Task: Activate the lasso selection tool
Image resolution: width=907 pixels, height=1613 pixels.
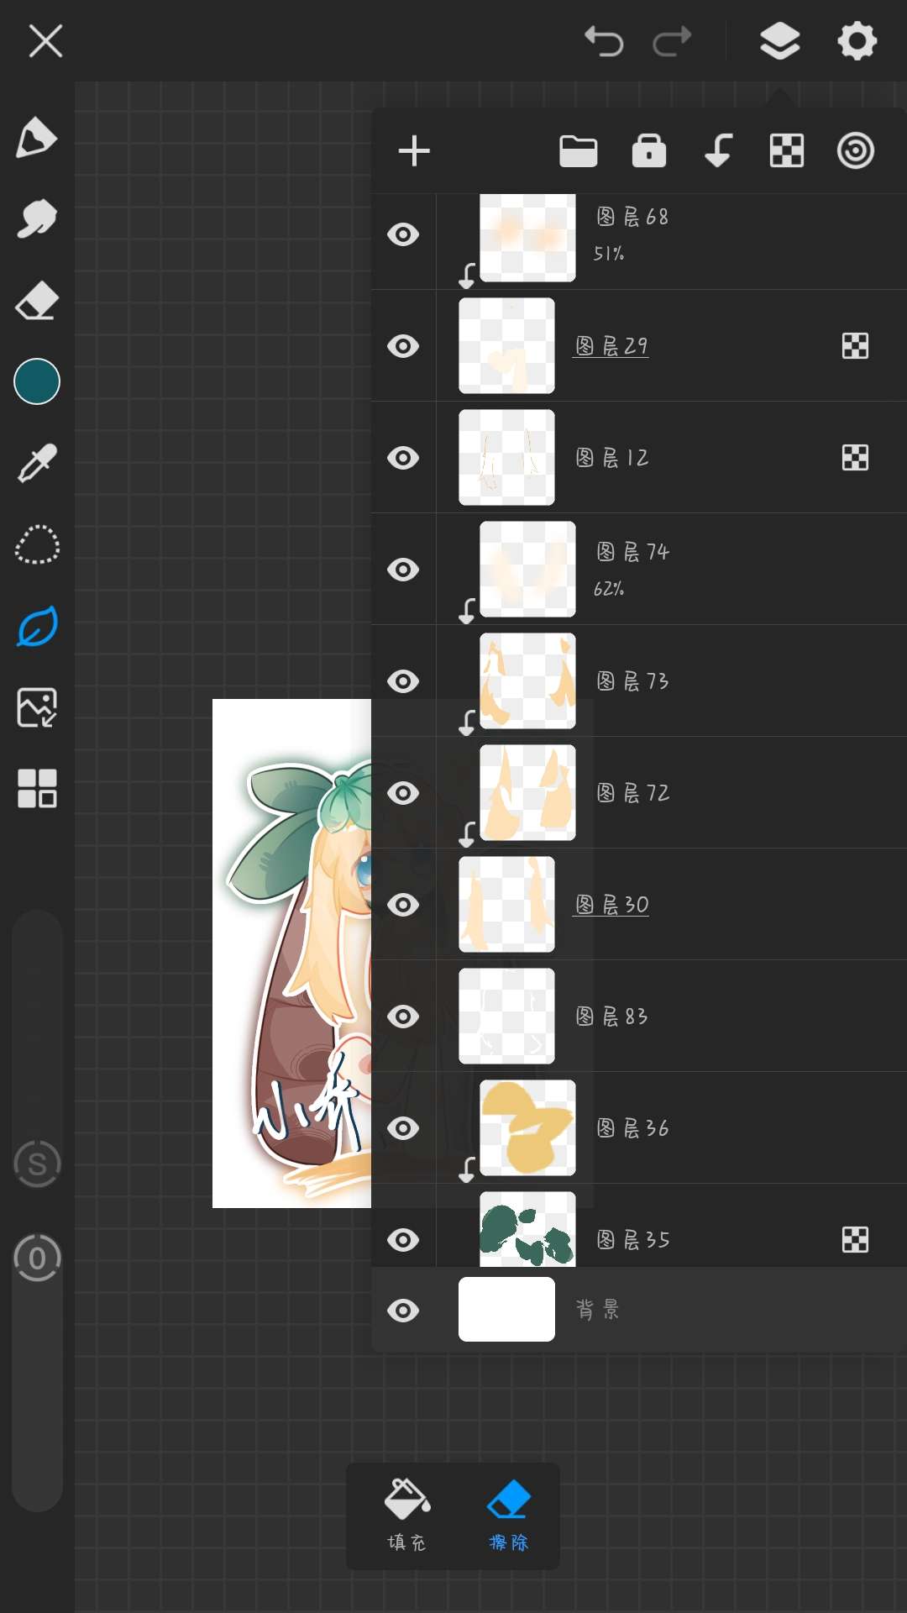Action: 37,544
